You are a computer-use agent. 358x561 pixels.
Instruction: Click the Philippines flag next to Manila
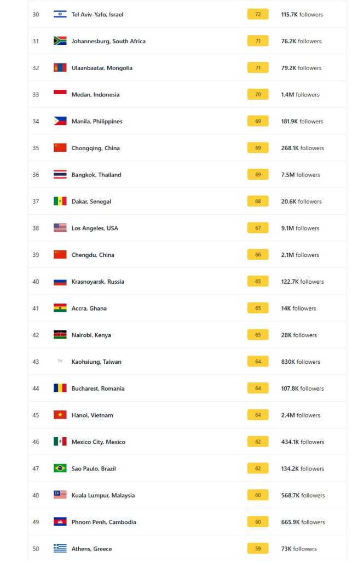tap(60, 121)
